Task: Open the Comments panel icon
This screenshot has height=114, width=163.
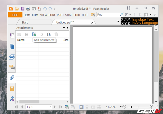Action: click(12, 67)
